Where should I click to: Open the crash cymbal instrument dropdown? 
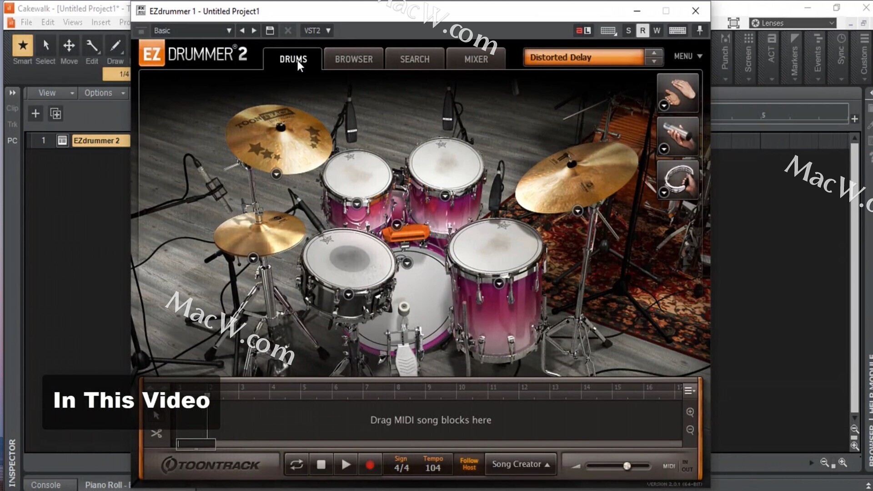point(276,174)
